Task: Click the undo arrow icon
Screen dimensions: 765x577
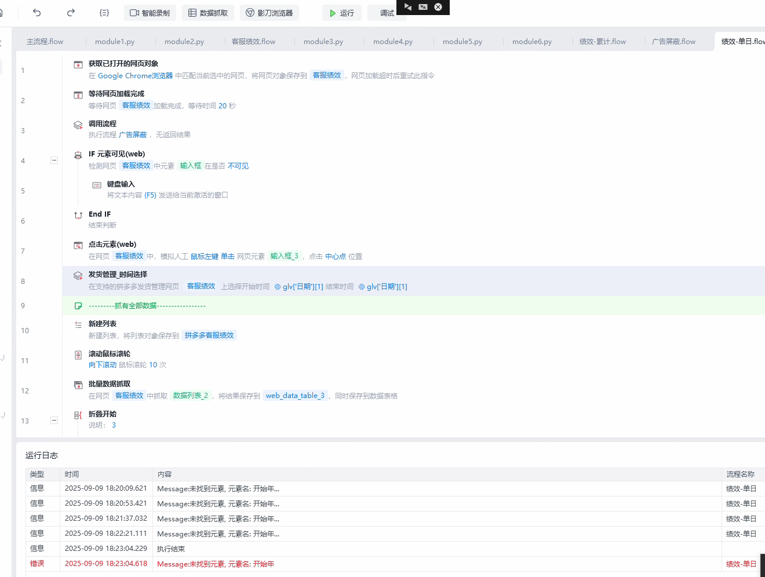Action: [x=37, y=13]
